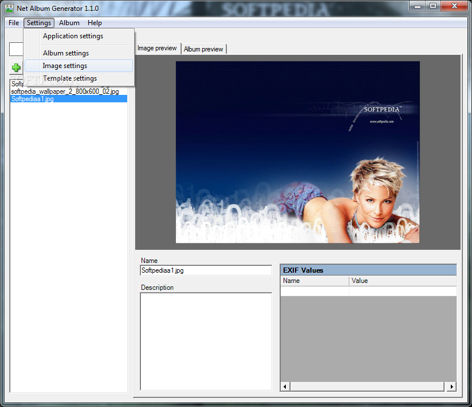Switch to the Album preview tab
Image resolution: width=472 pixels, height=407 pixels.
pos(203,49)
